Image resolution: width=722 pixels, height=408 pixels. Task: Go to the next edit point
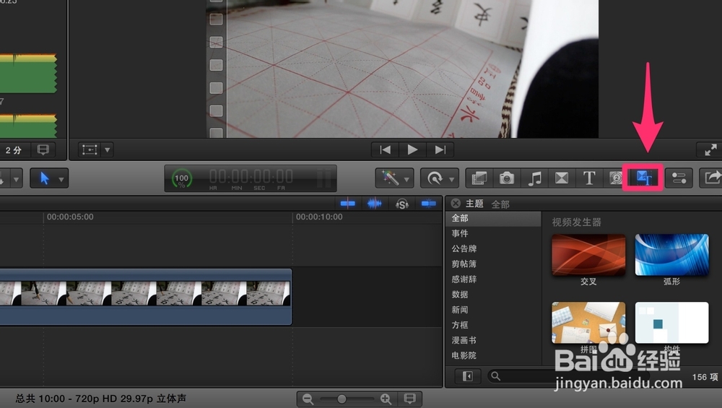(x=440, y=149)
